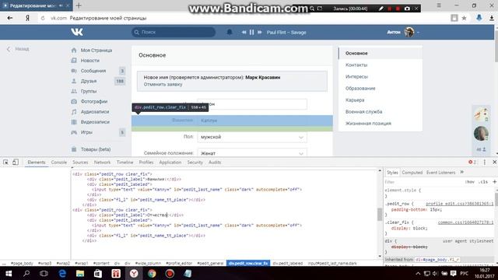Open the Семейное положение dropdown

tap(252, 152)
